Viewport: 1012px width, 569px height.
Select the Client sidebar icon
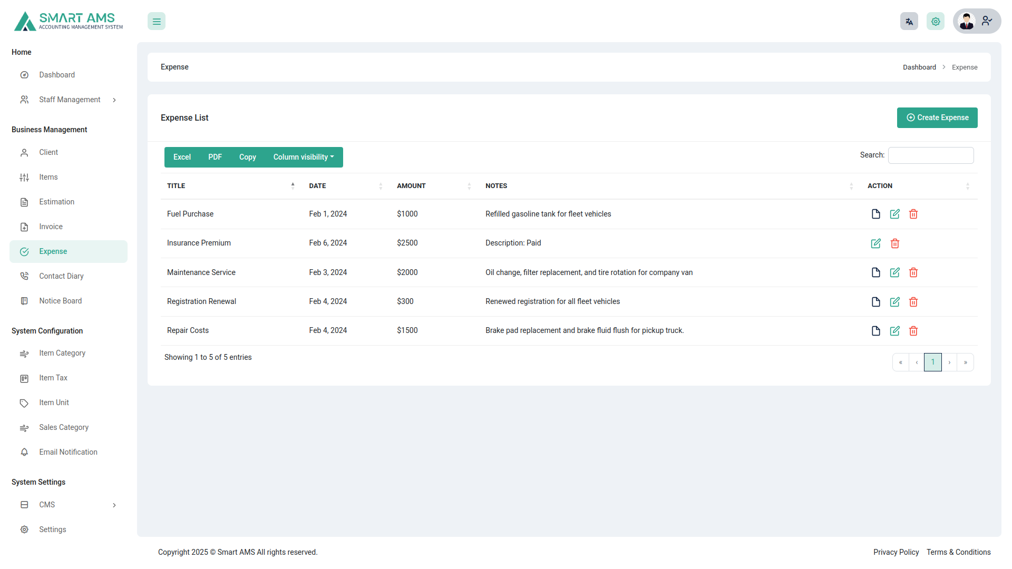click(x=24, y=153)
